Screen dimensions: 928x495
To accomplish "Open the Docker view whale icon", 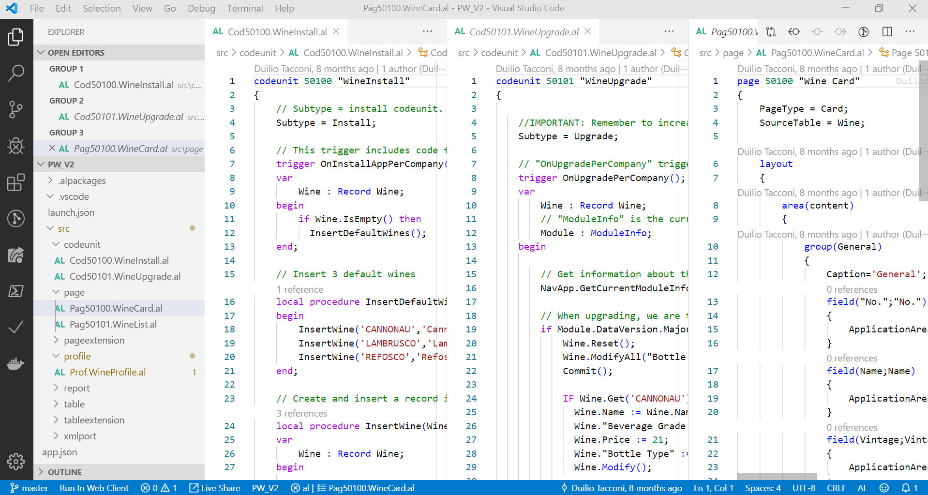I will tap(16, 363).
